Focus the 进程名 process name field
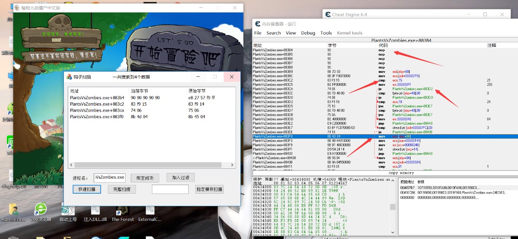518x239 pixels. (110, 177)
